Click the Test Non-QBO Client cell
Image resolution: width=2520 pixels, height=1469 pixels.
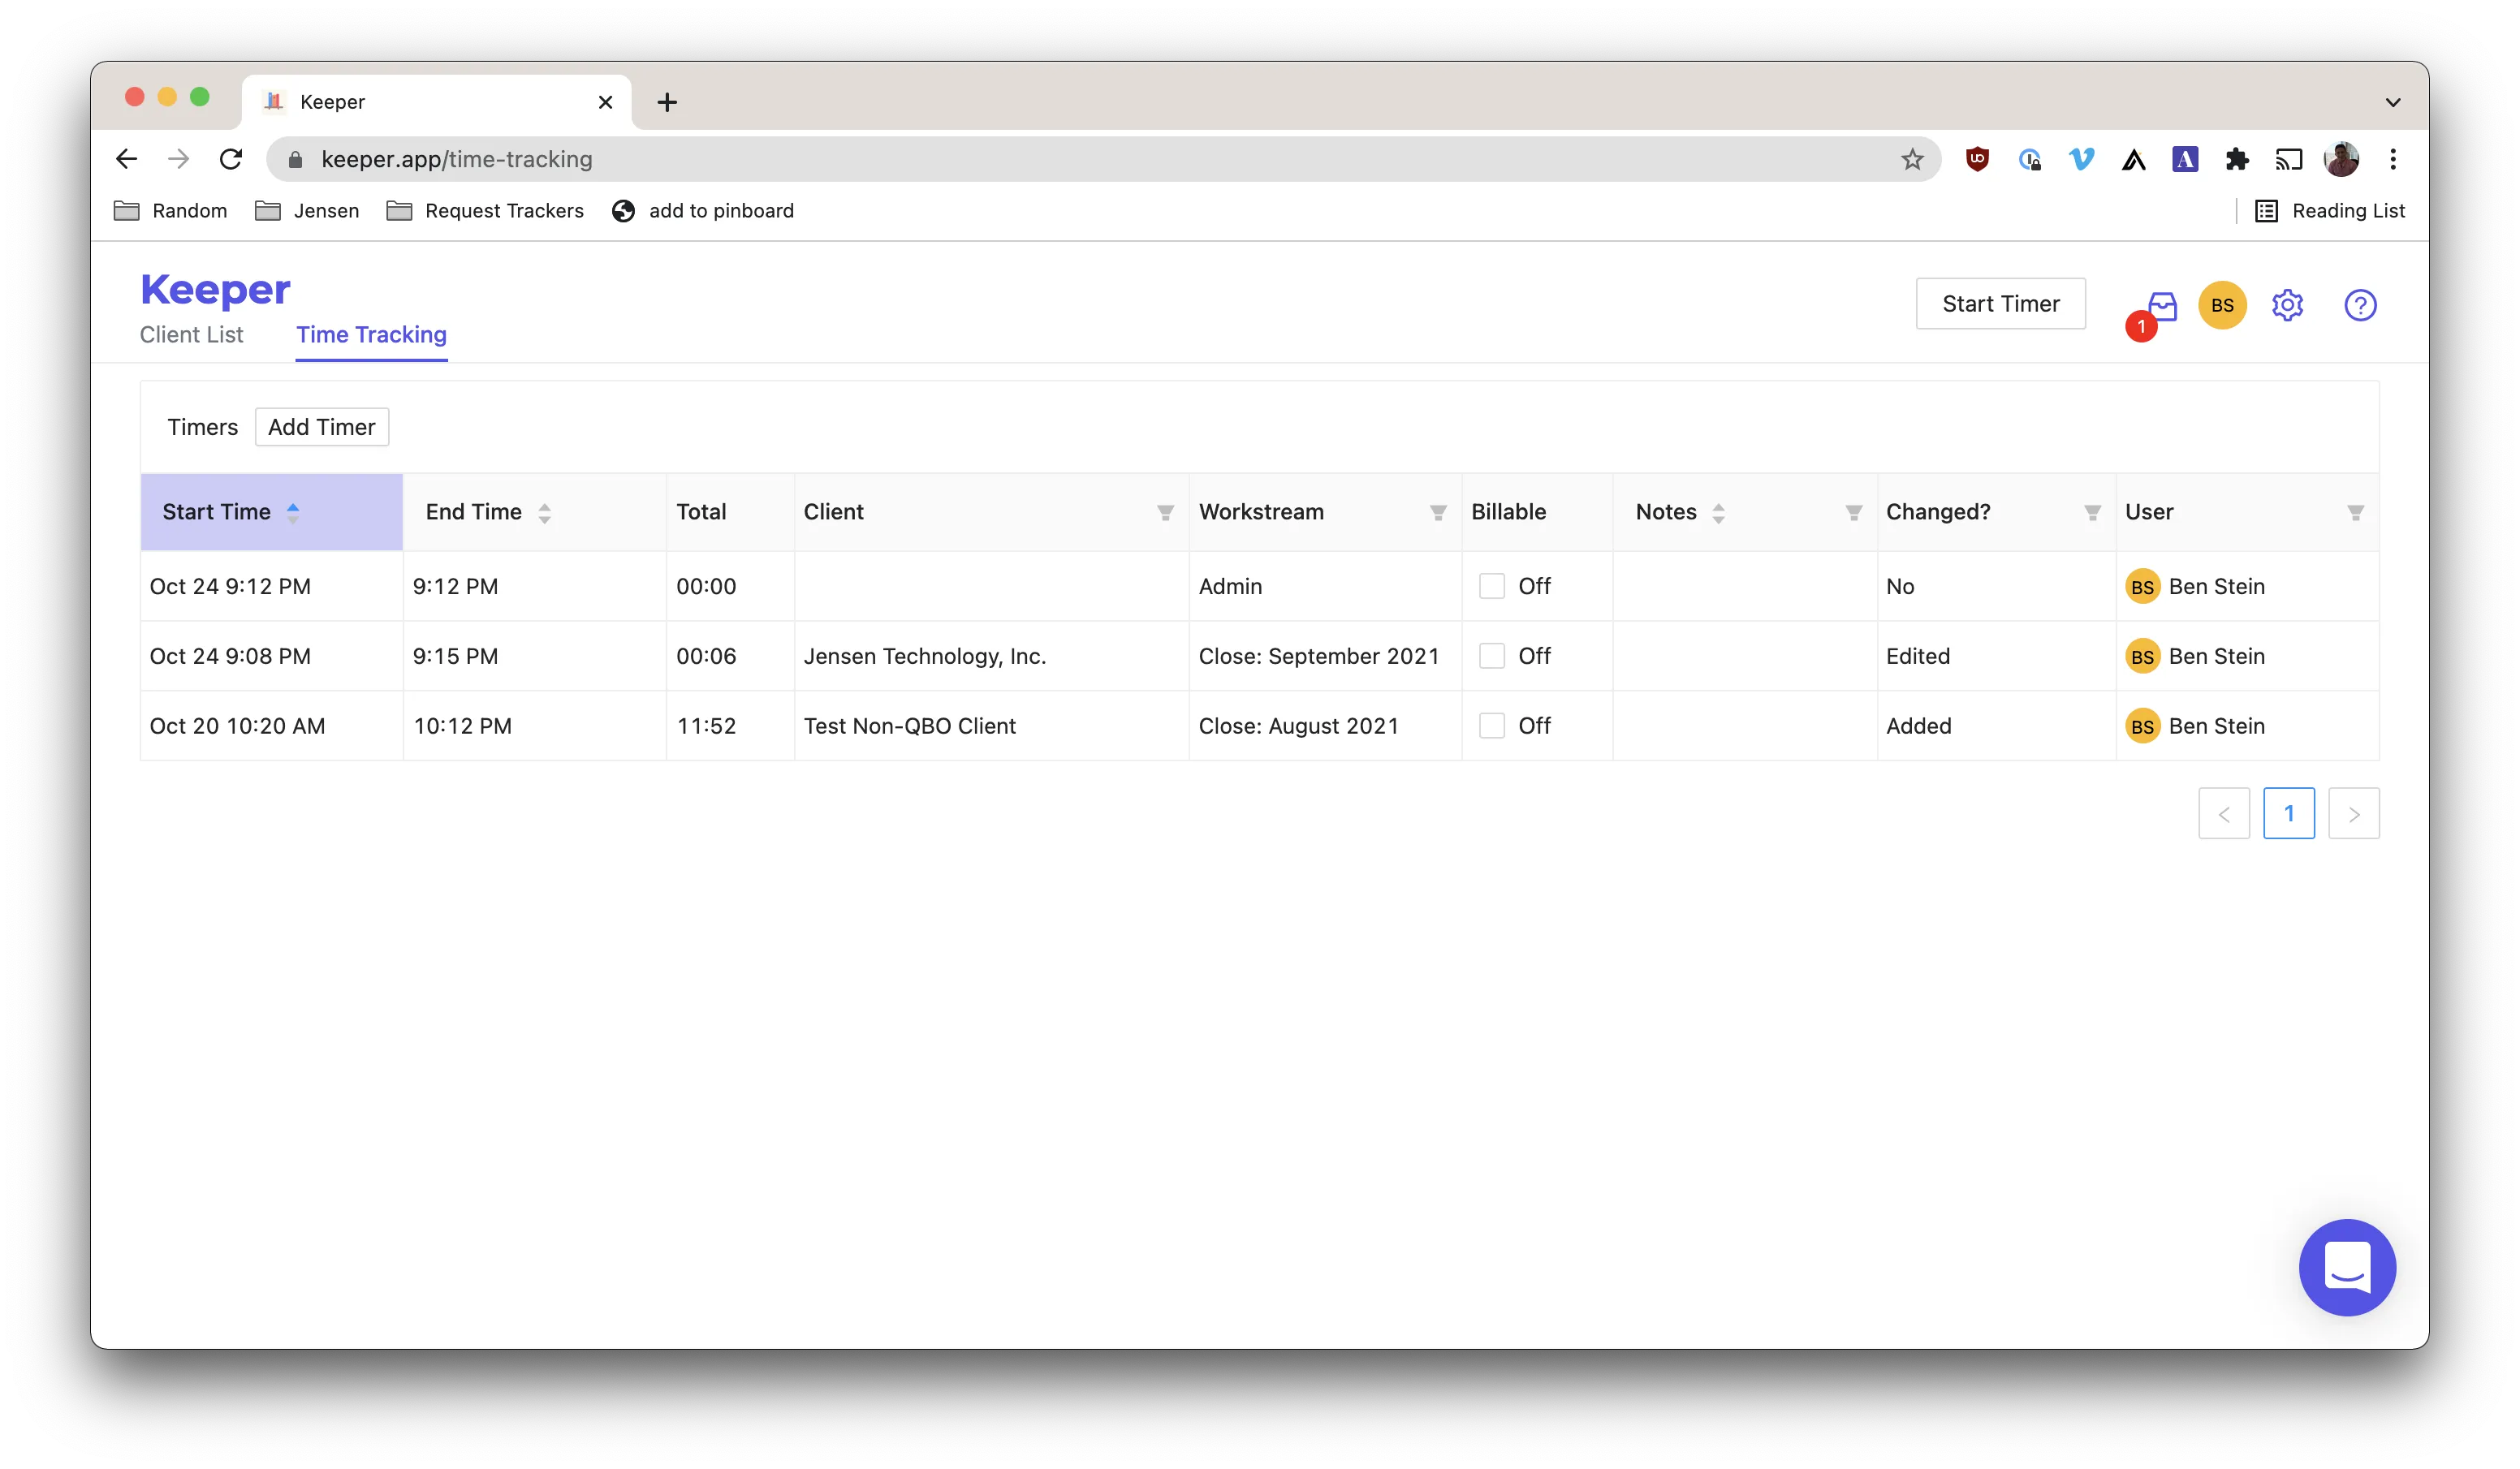(909, 726)
